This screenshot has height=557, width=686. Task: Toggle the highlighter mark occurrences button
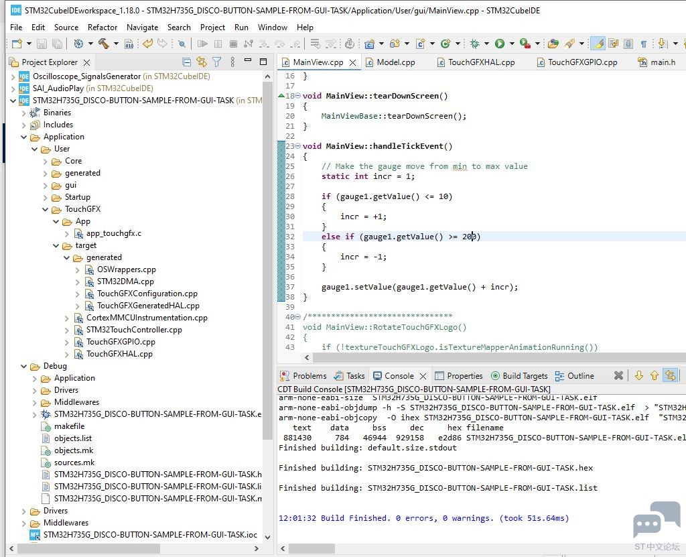(598, 44)
